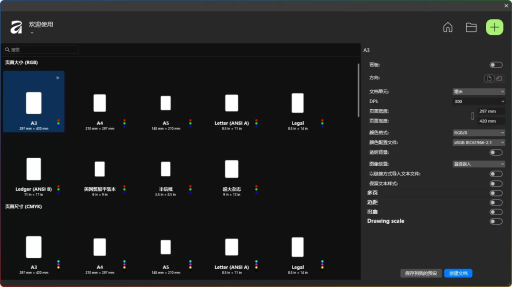Click the 创建文档 button
The height and width of the screenshot is (287, 512).
coord(458,273)
